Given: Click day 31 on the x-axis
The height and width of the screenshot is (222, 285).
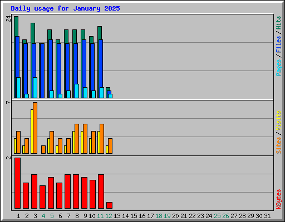Looking at the screenshot, I should pos(267,216).
